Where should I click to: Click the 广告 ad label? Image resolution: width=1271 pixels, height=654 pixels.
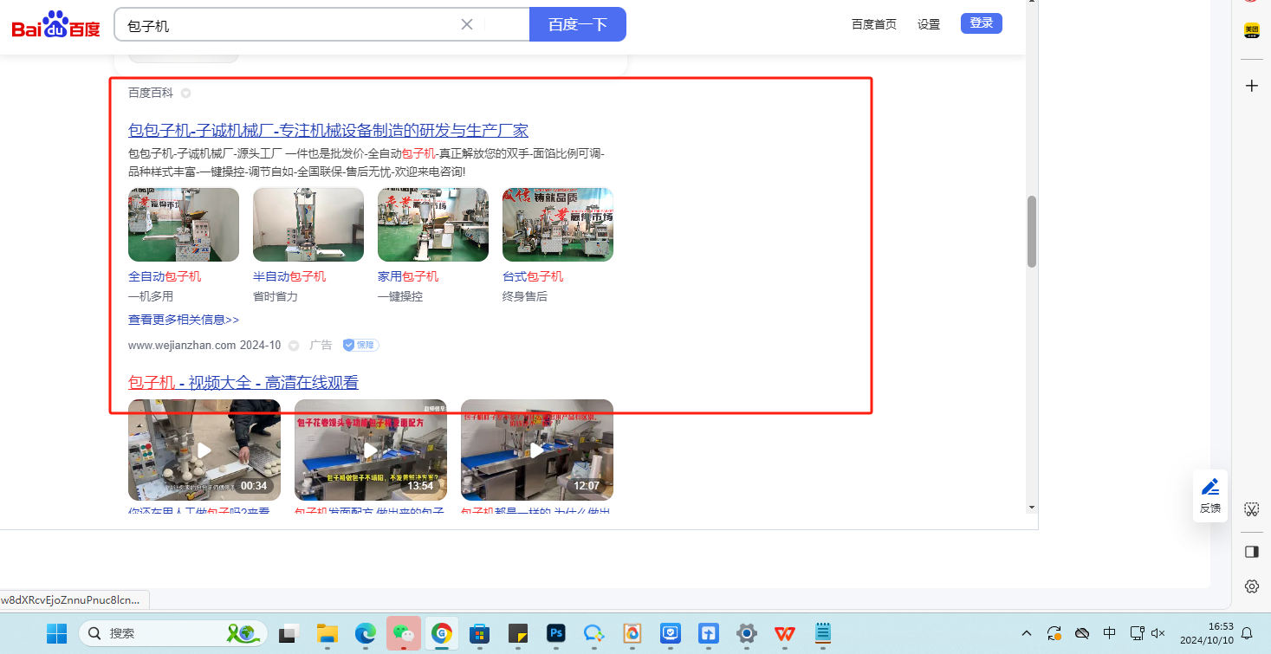tap(321, 345)
